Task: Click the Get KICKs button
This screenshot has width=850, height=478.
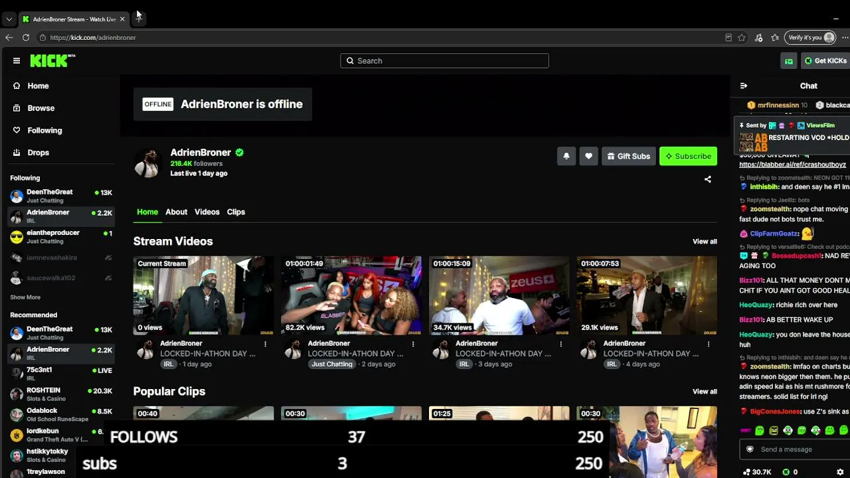Action: click(825, 61)
